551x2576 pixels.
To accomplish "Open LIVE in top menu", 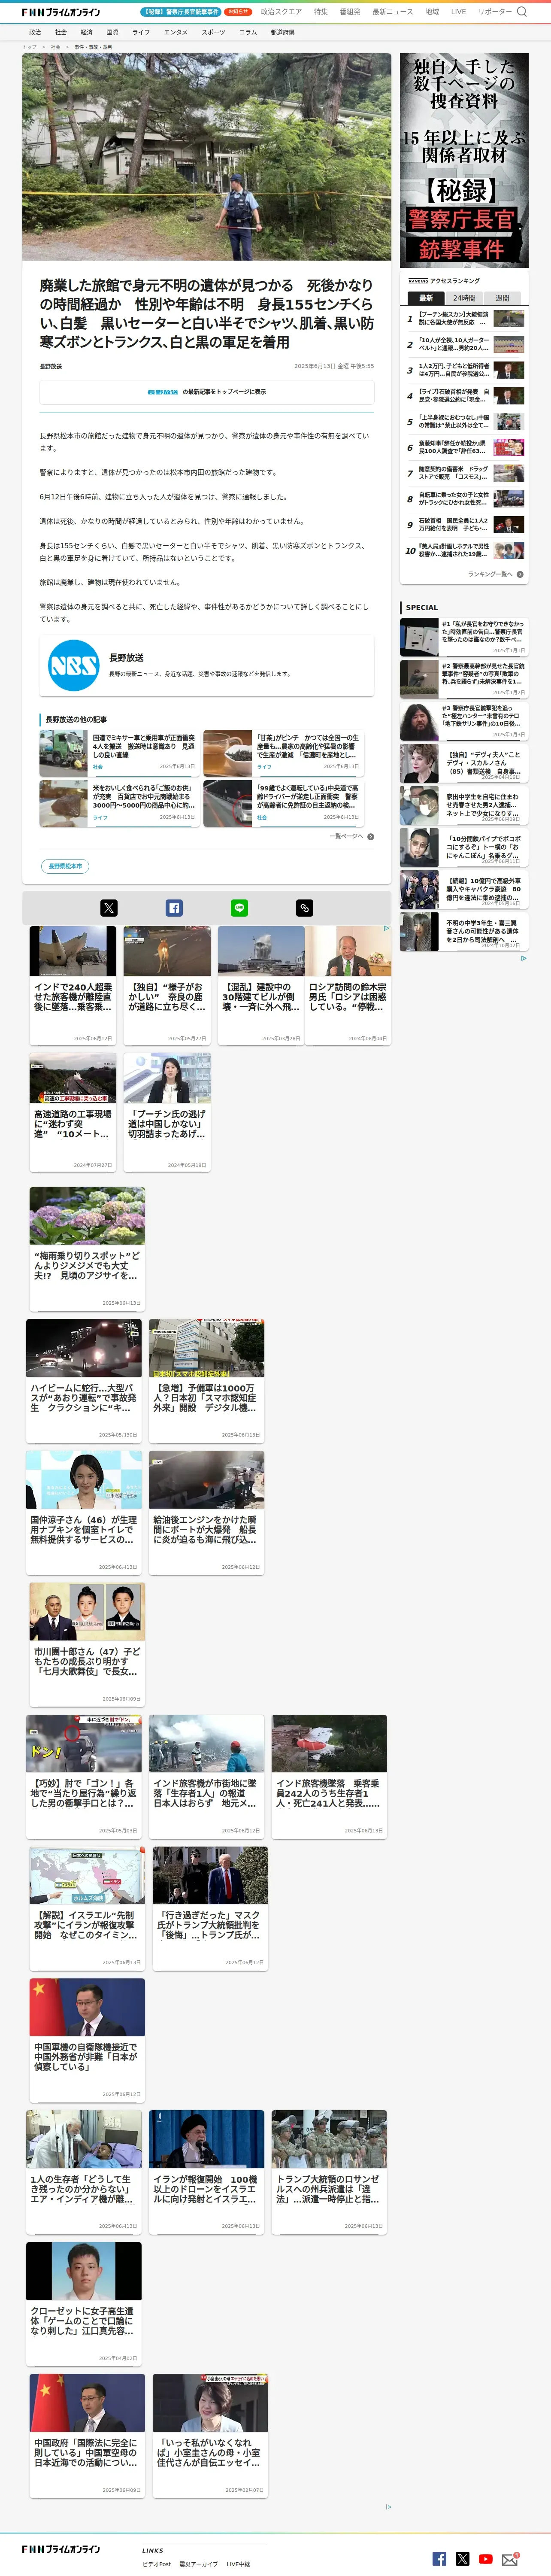I will coord(458,12).
